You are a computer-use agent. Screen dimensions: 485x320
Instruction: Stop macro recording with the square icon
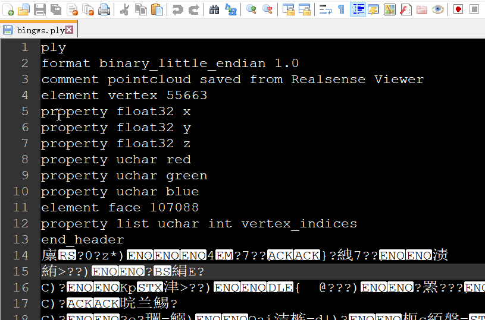click(x=474, y=9)
